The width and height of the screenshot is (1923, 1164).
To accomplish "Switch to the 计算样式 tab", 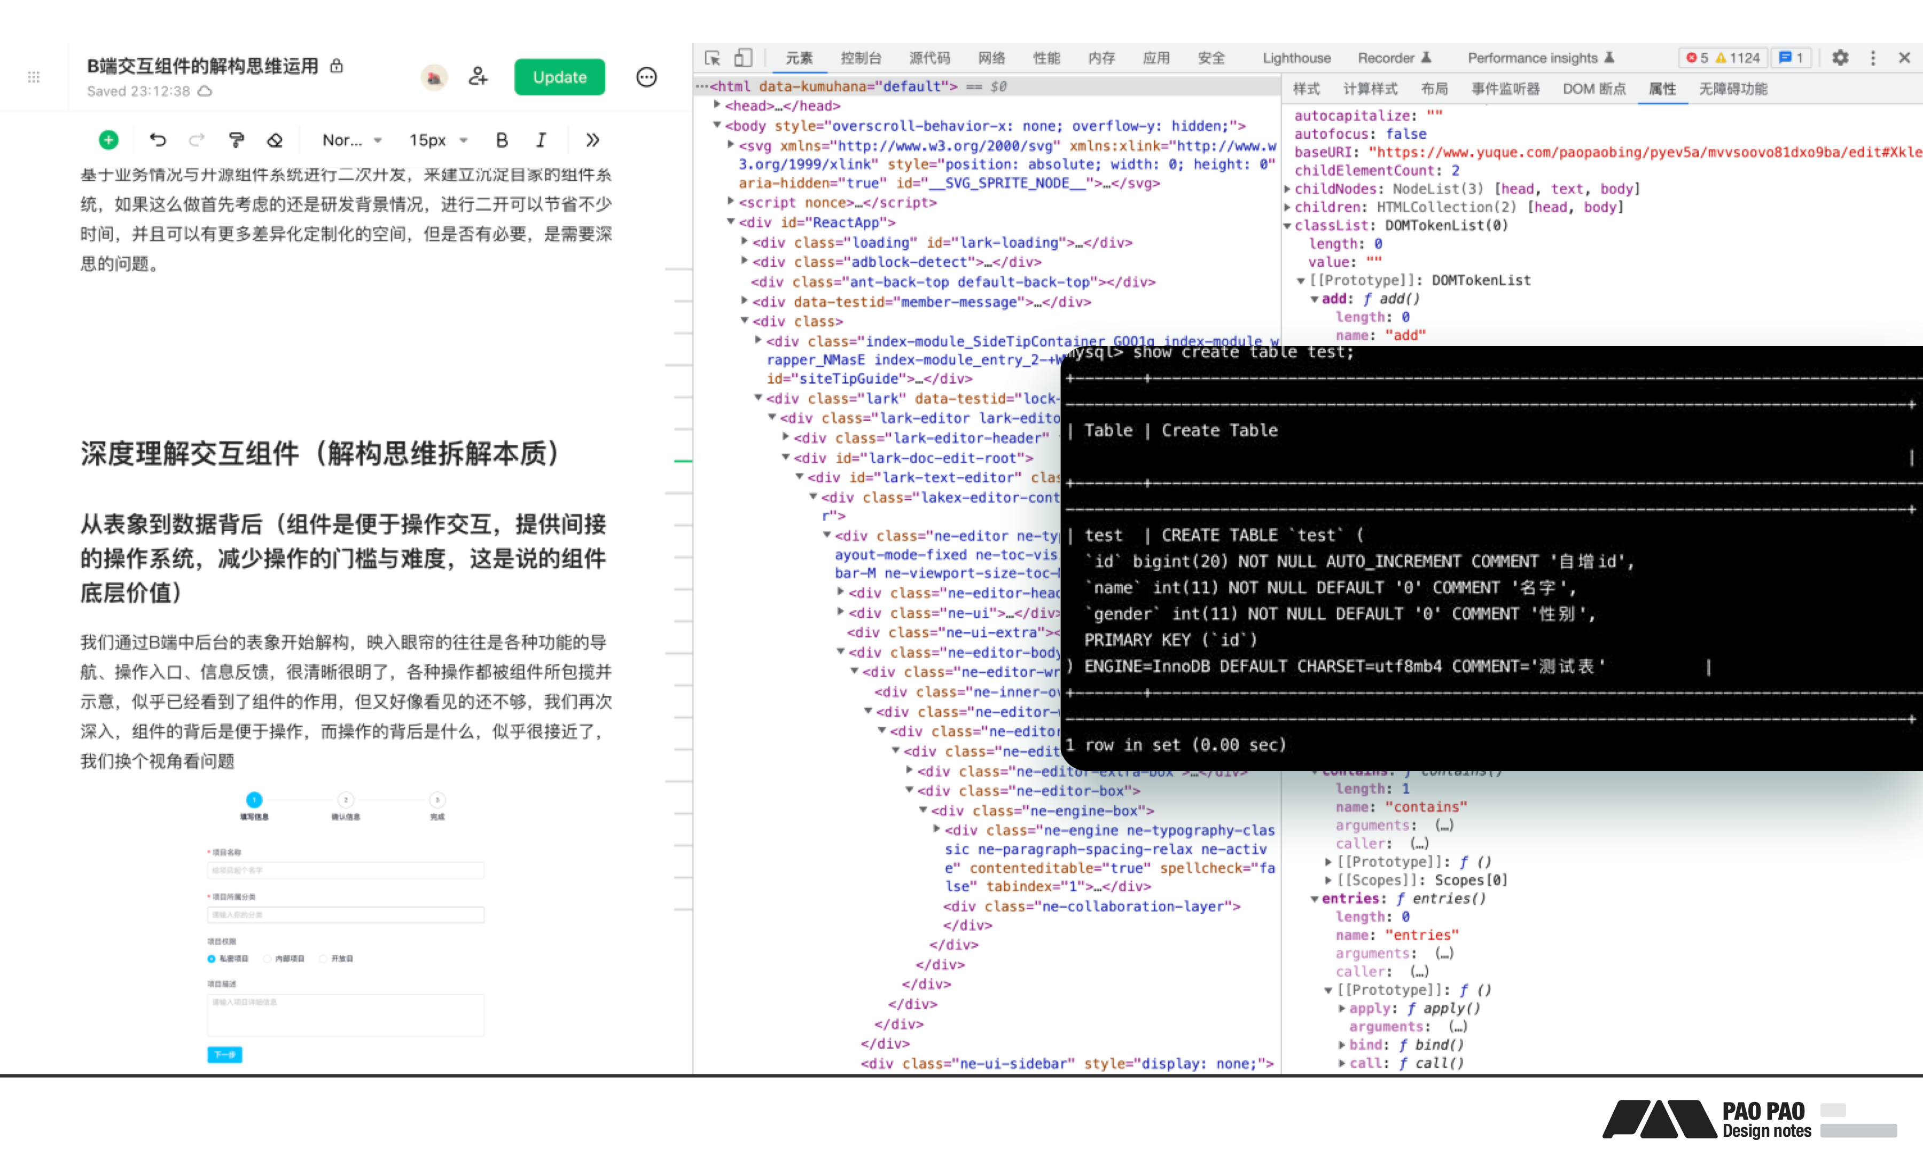I will coord(1370,89).
